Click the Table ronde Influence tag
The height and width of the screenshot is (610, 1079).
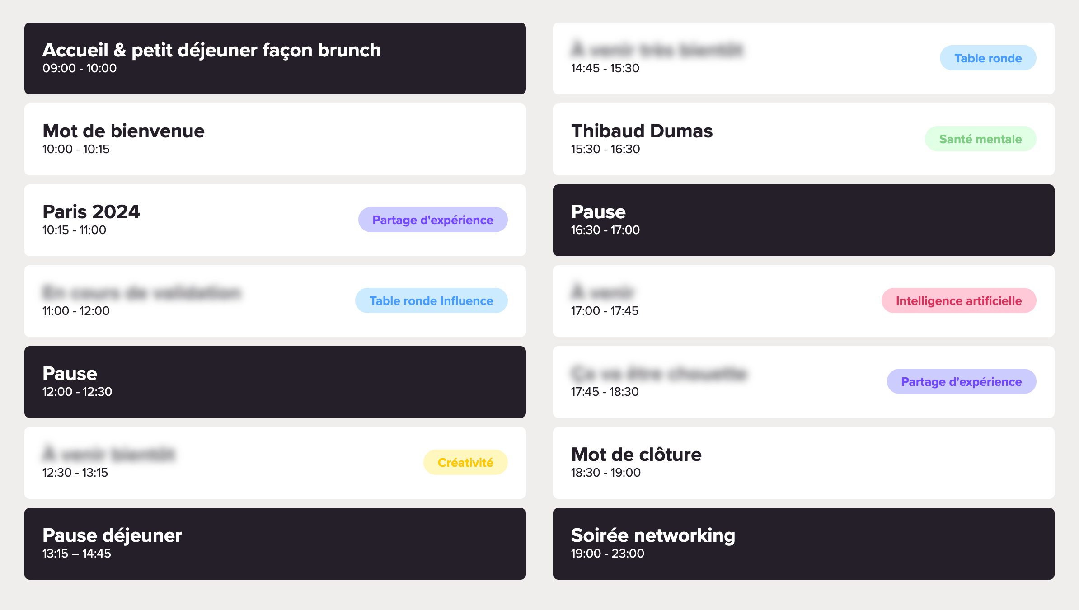[431, 301]
